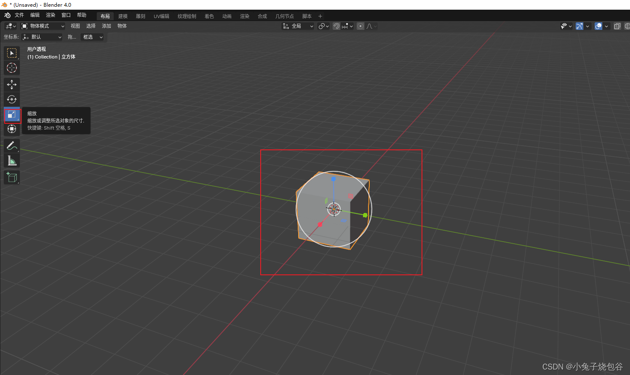Open the 添加 add menu
Image resolution: width=630 pixels, height=375 pixels.
pyautogui.click(x=107, y=26)
